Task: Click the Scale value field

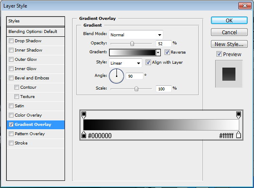Action: tap(163, 89)
